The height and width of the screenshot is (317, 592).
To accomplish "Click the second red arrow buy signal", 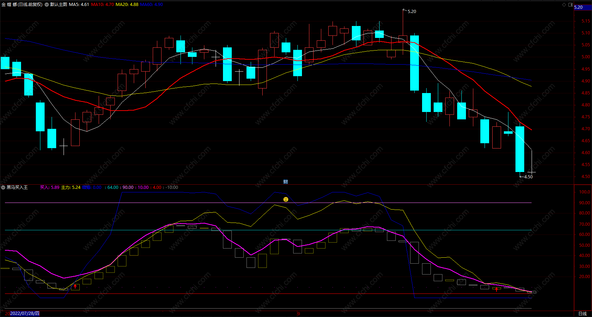I will tap(496, 289).
